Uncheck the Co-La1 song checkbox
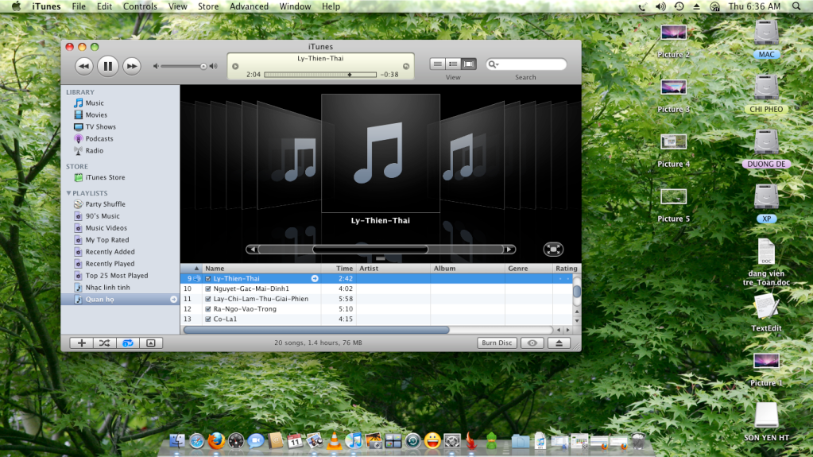Screen dimensions: 813x457 [x=208, y=319]
